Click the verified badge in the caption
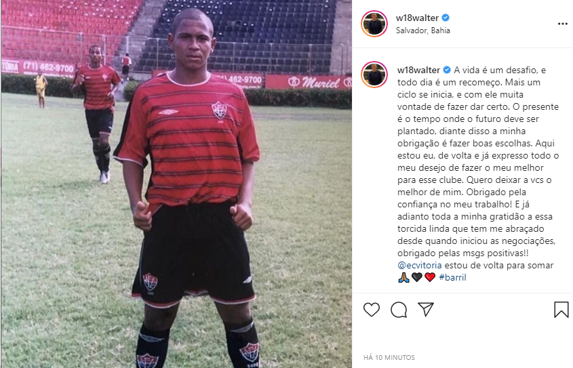 (x=447, y=70)
